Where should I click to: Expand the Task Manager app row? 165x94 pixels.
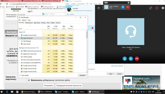pos(19,41)
